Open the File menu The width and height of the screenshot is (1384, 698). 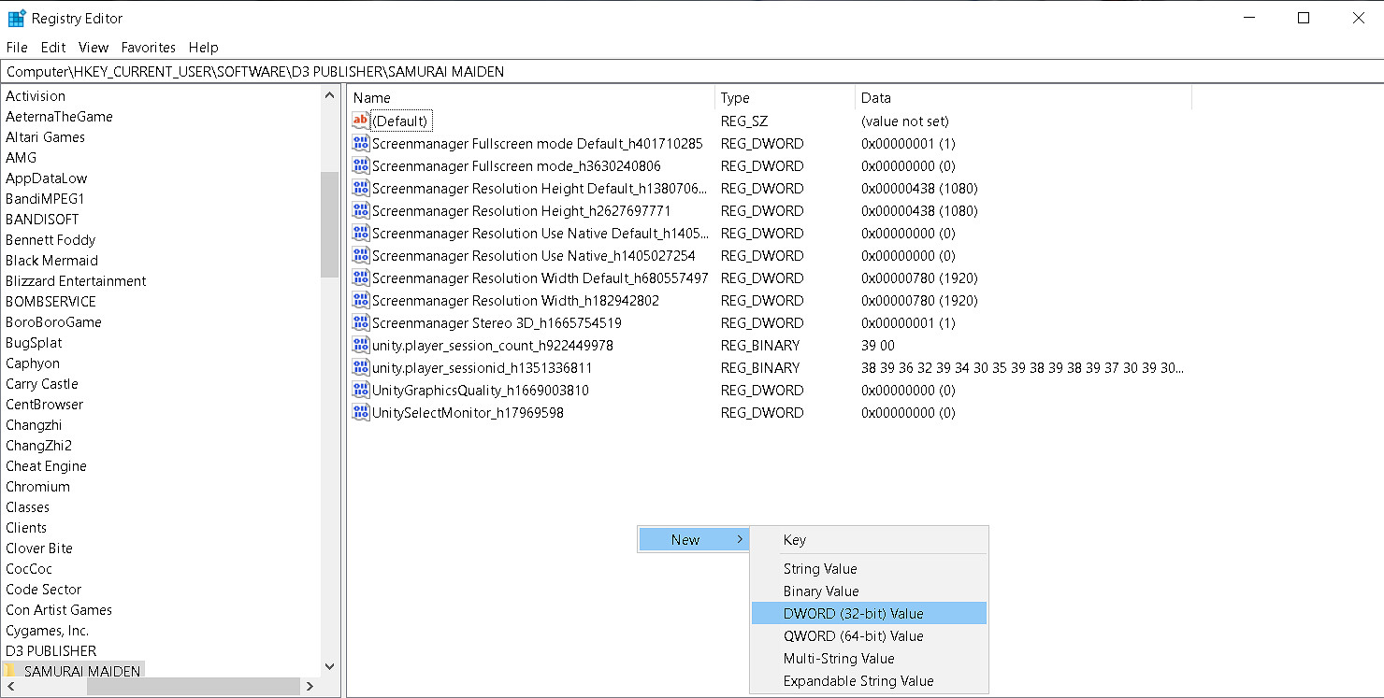click(x=17, y=47)
